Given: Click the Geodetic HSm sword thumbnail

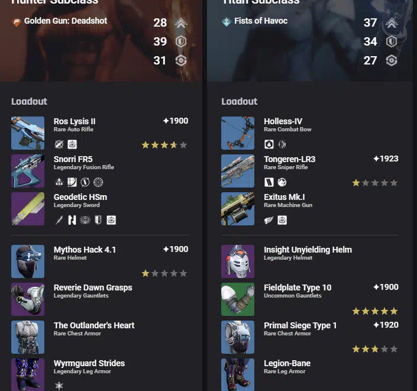Looking at the screenshot, I should pos(28,209).
